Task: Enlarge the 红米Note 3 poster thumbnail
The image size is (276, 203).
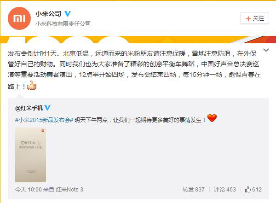Action: tap(30, 155)
